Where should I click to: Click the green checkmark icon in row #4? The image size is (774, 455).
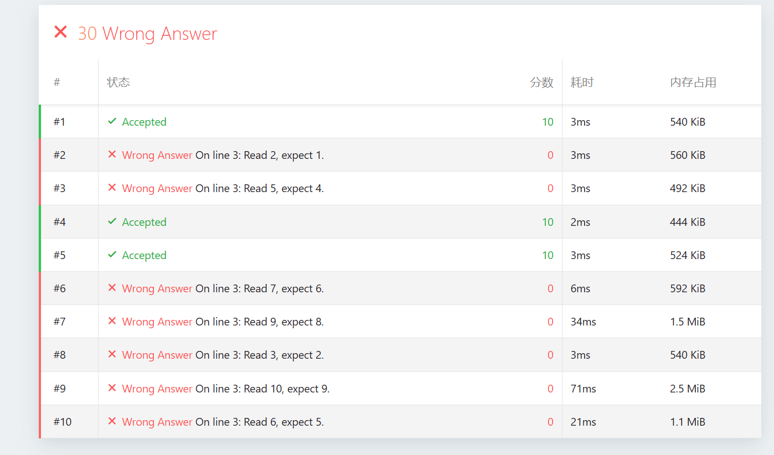(x=112, y=221)
